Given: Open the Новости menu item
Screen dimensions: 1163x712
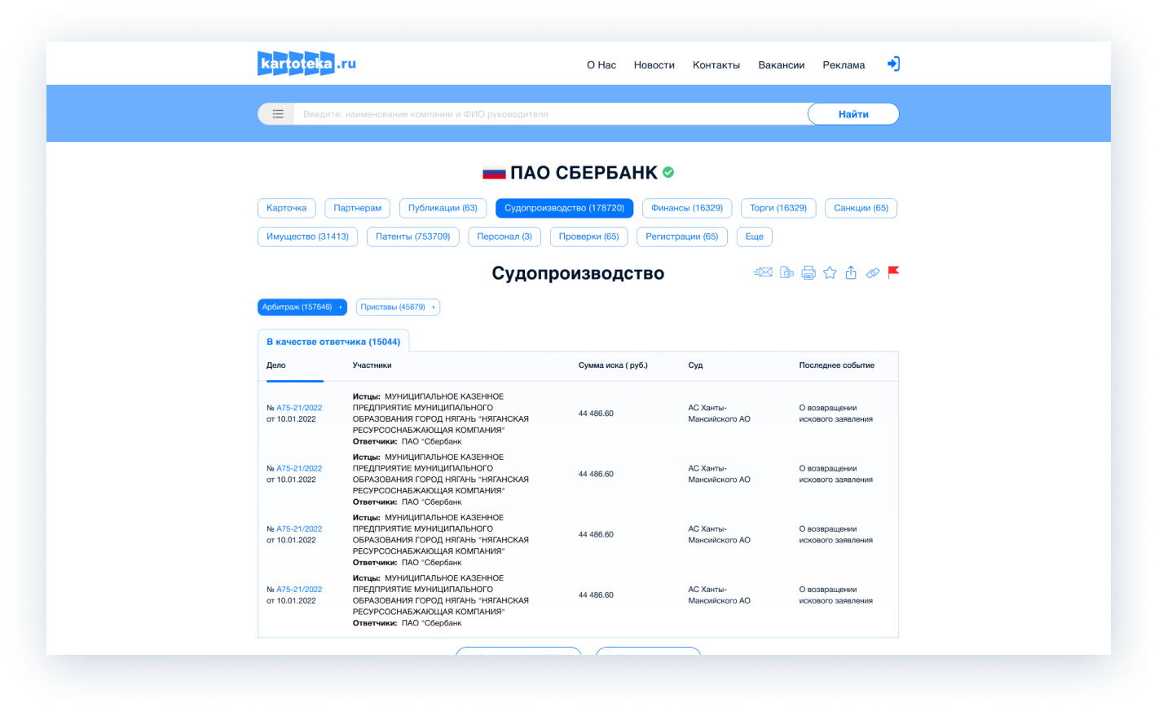Looking at the screenshot, I should point(654,65).
